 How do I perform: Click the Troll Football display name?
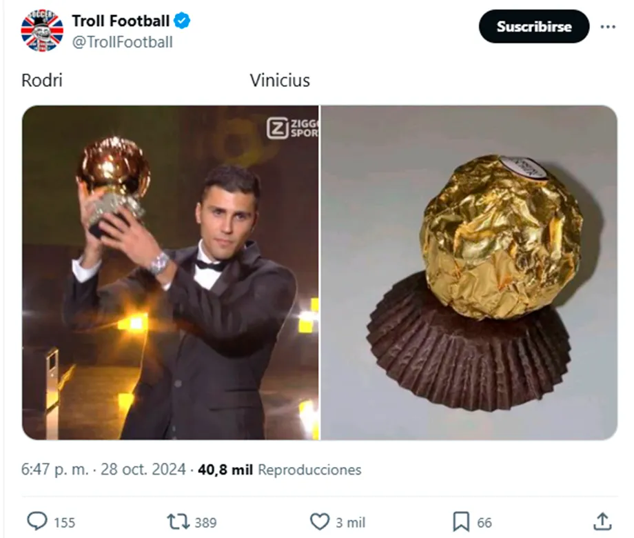coord(120,21)
